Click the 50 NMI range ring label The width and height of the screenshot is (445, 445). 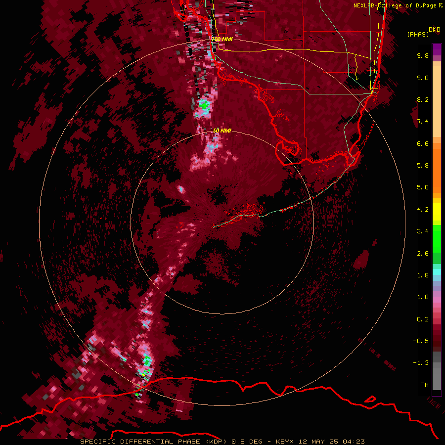pyautogui.click(x=222, y=131)
